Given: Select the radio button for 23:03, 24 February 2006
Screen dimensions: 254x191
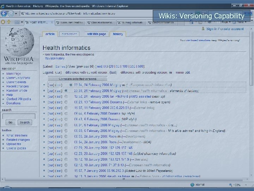Looking at the screenshot, I should [x=66, y=91].
